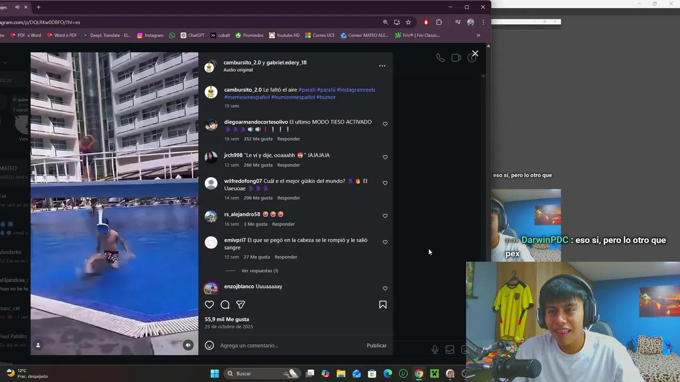This screenshot has width=680, height=382.
Task: Save the post with bookmark icon
Action: click(x=382, y=305)
